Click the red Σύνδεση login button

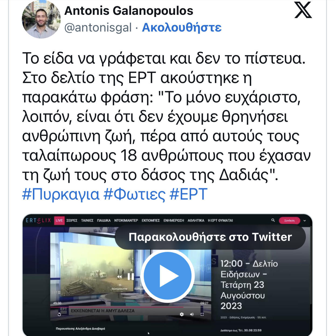click(x=289, y=220)
